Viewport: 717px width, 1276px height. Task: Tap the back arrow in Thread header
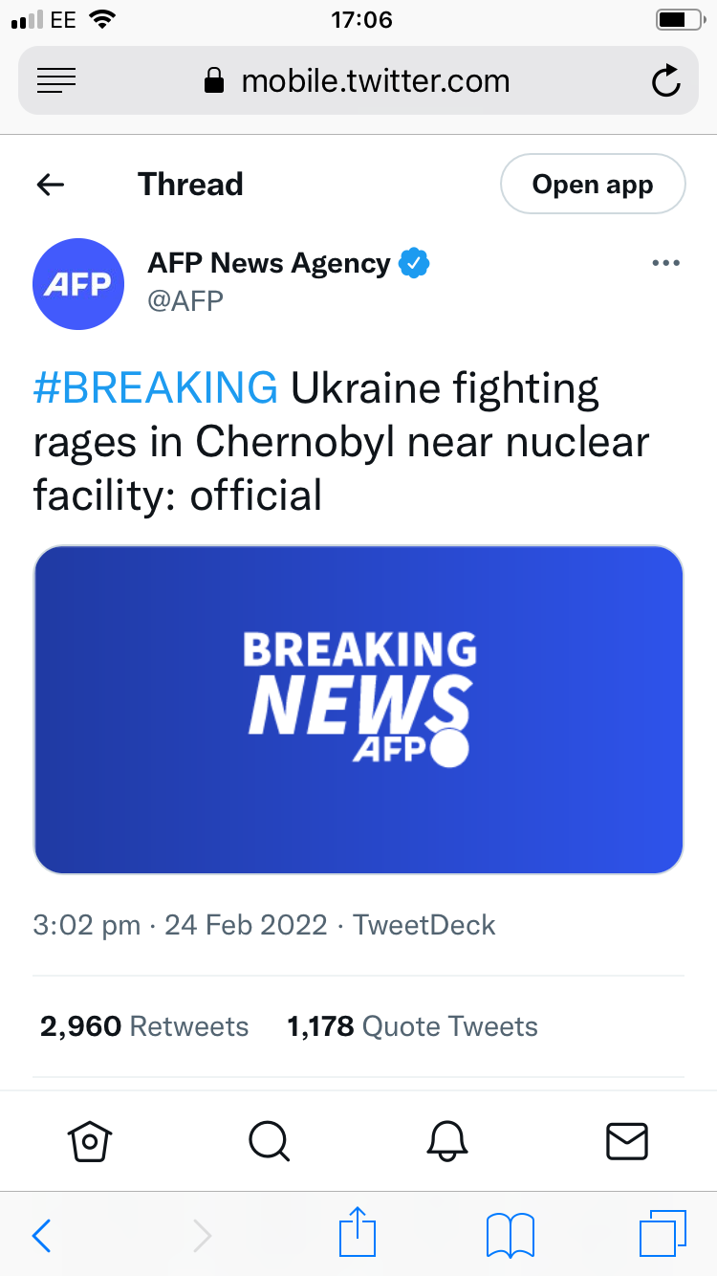(x=50, y=185)
